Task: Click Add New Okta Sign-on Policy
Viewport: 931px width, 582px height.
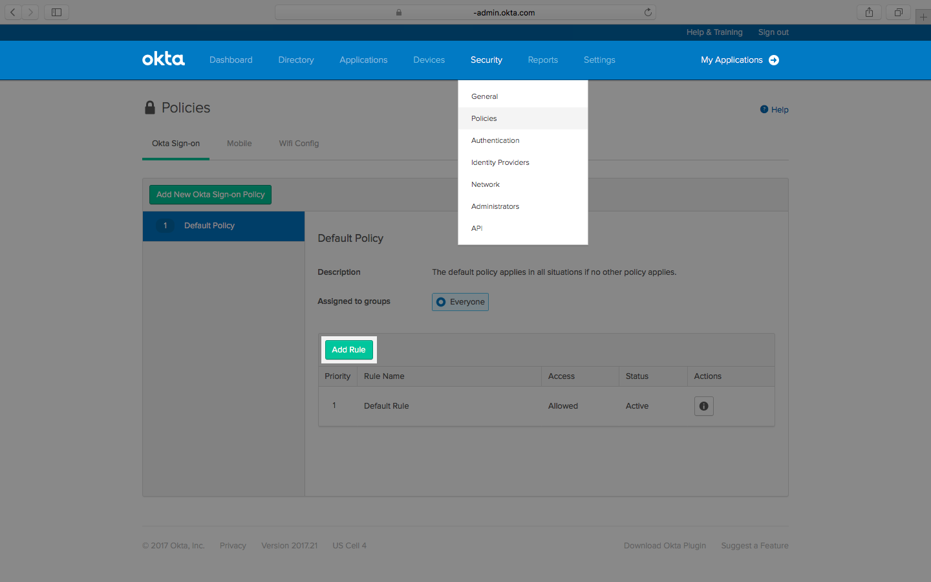Action: 210,195
